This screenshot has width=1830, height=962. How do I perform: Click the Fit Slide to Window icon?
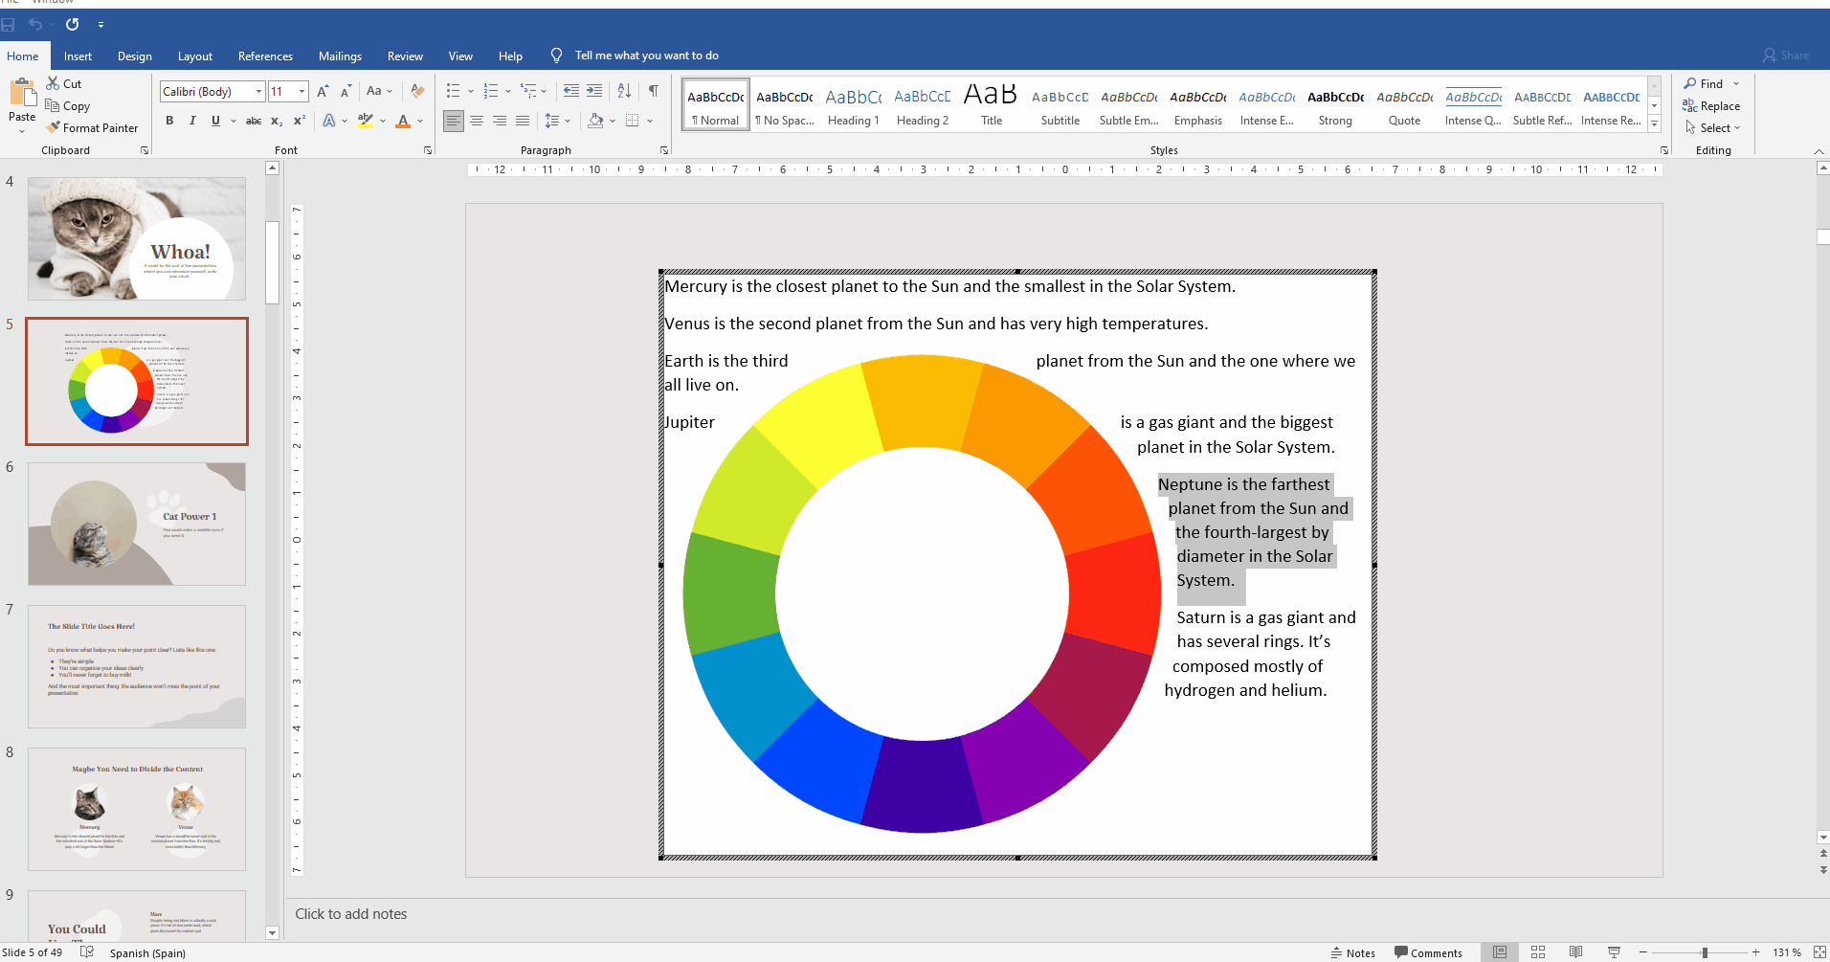[x=1819, y=952]
